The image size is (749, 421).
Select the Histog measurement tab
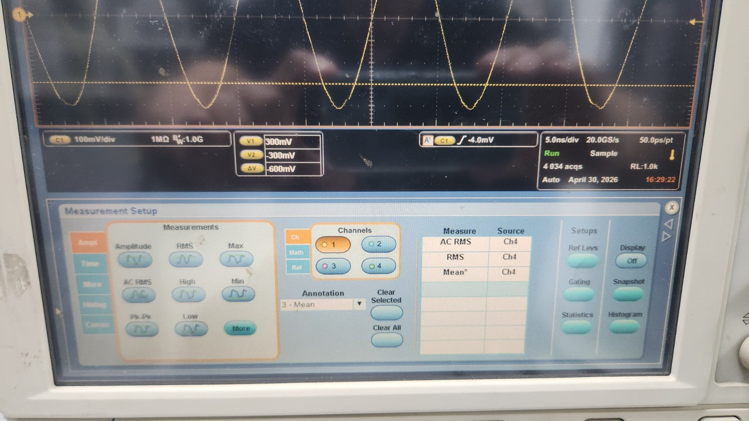95,305
